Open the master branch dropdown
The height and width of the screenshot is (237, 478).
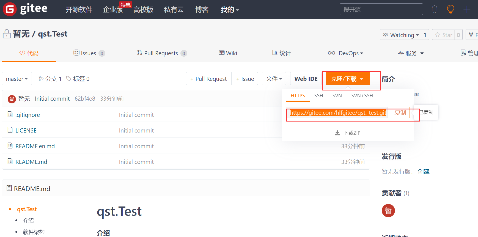(x=17, y=79)
